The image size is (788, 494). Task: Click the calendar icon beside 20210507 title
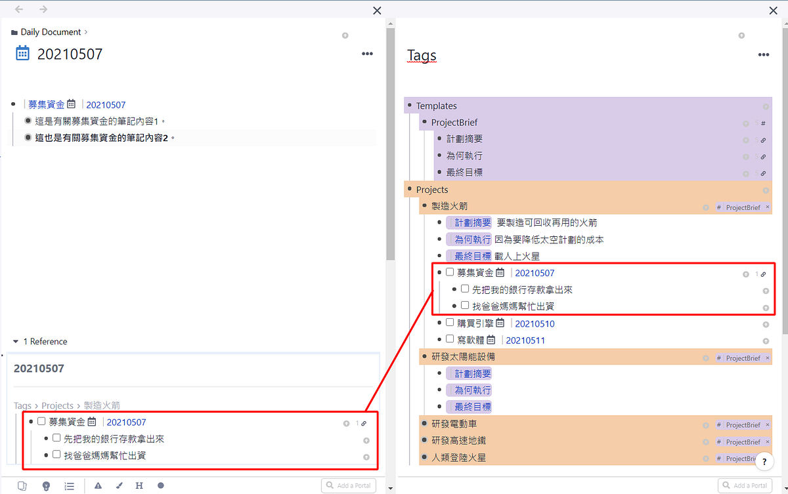[22, 53]
